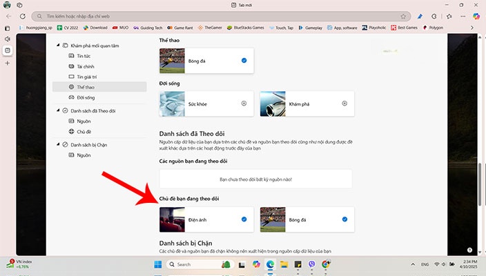Unfollow Bóng đá under Thể thao heading
The height and width of the screenshot is (276, 486).
click(244, 61)
